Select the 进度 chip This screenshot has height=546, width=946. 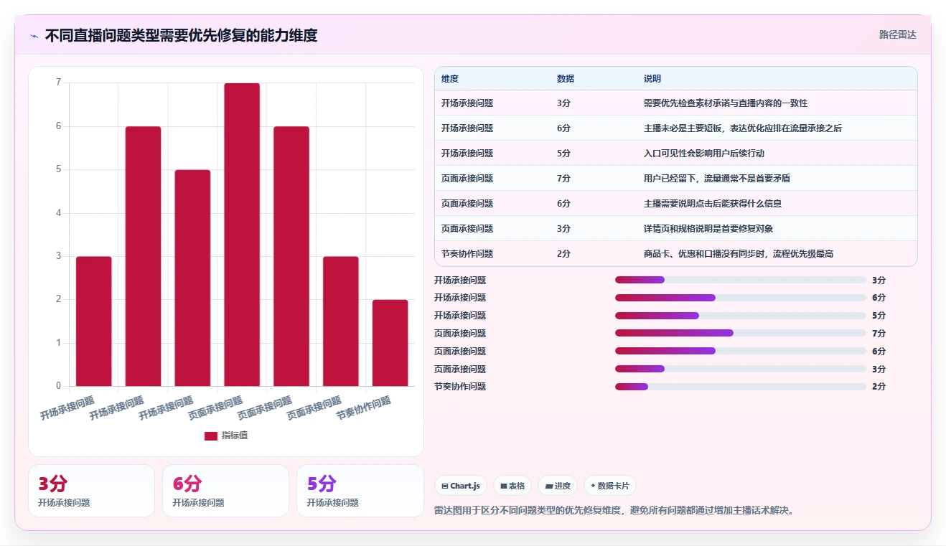(x=558, y=486)
